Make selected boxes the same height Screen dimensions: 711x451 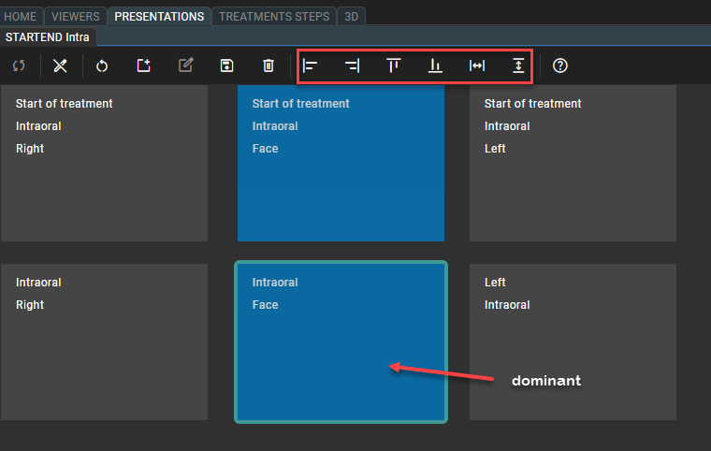point(518,65)
